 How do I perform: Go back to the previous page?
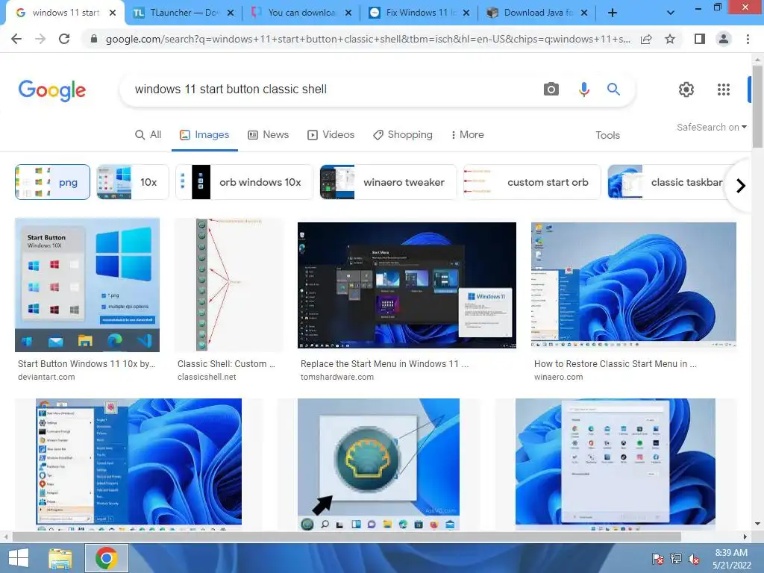(x=16, y=39)
